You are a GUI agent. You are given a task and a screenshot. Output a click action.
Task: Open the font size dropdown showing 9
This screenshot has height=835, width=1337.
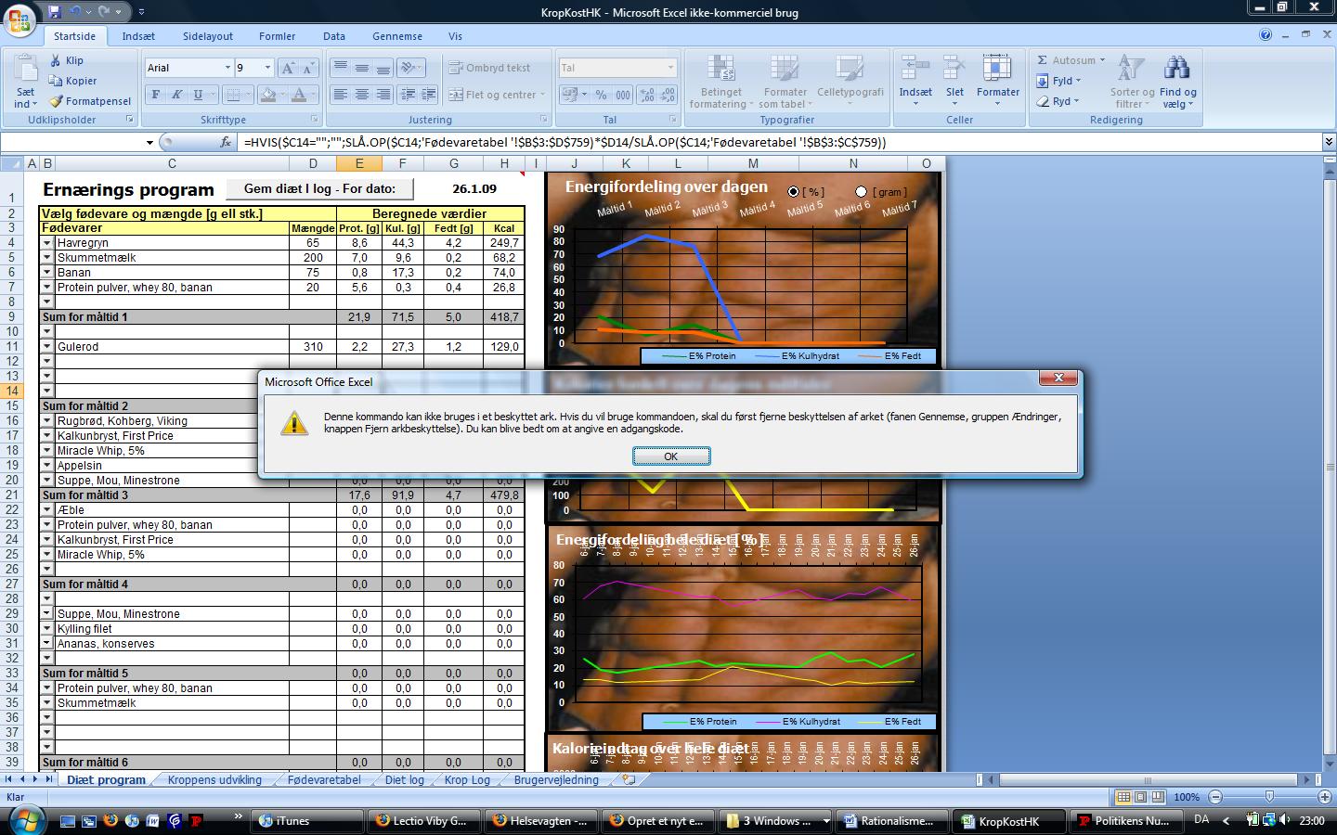[267, 68]
